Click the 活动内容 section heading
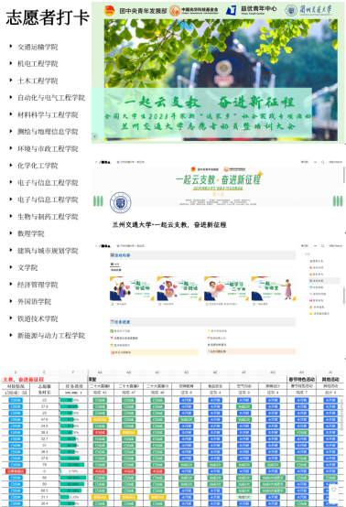 [x=123, y=255]
